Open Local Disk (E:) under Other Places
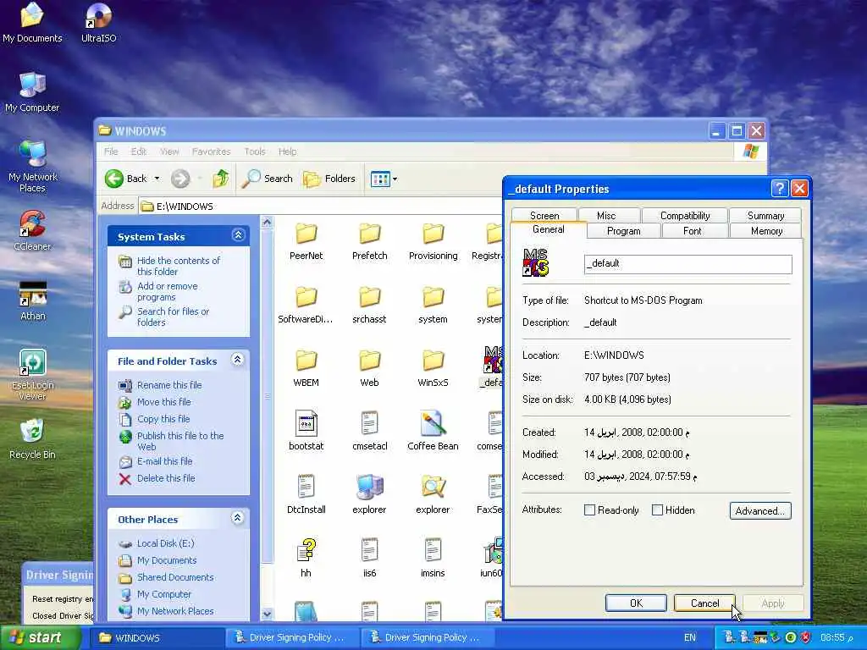 coord(165,543)
